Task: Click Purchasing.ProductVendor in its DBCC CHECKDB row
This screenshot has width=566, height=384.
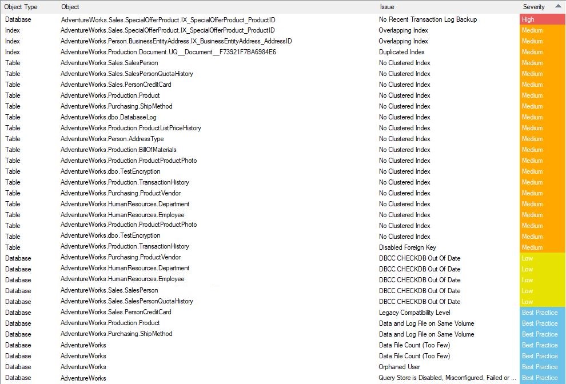Action: 121,257
